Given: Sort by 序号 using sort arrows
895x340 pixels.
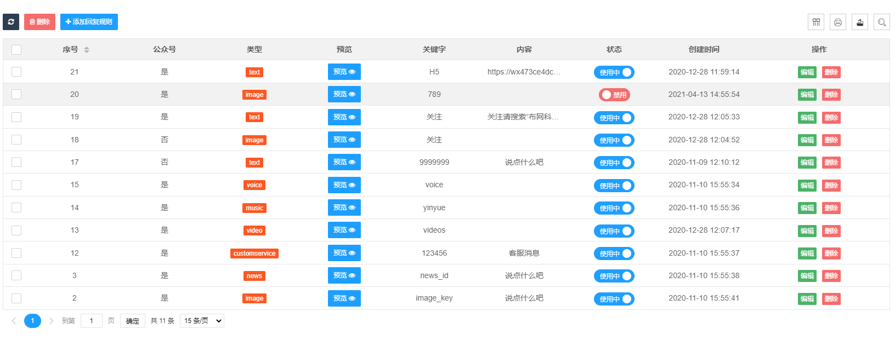Looking at the screenshot, I should (x=87, y=50).
